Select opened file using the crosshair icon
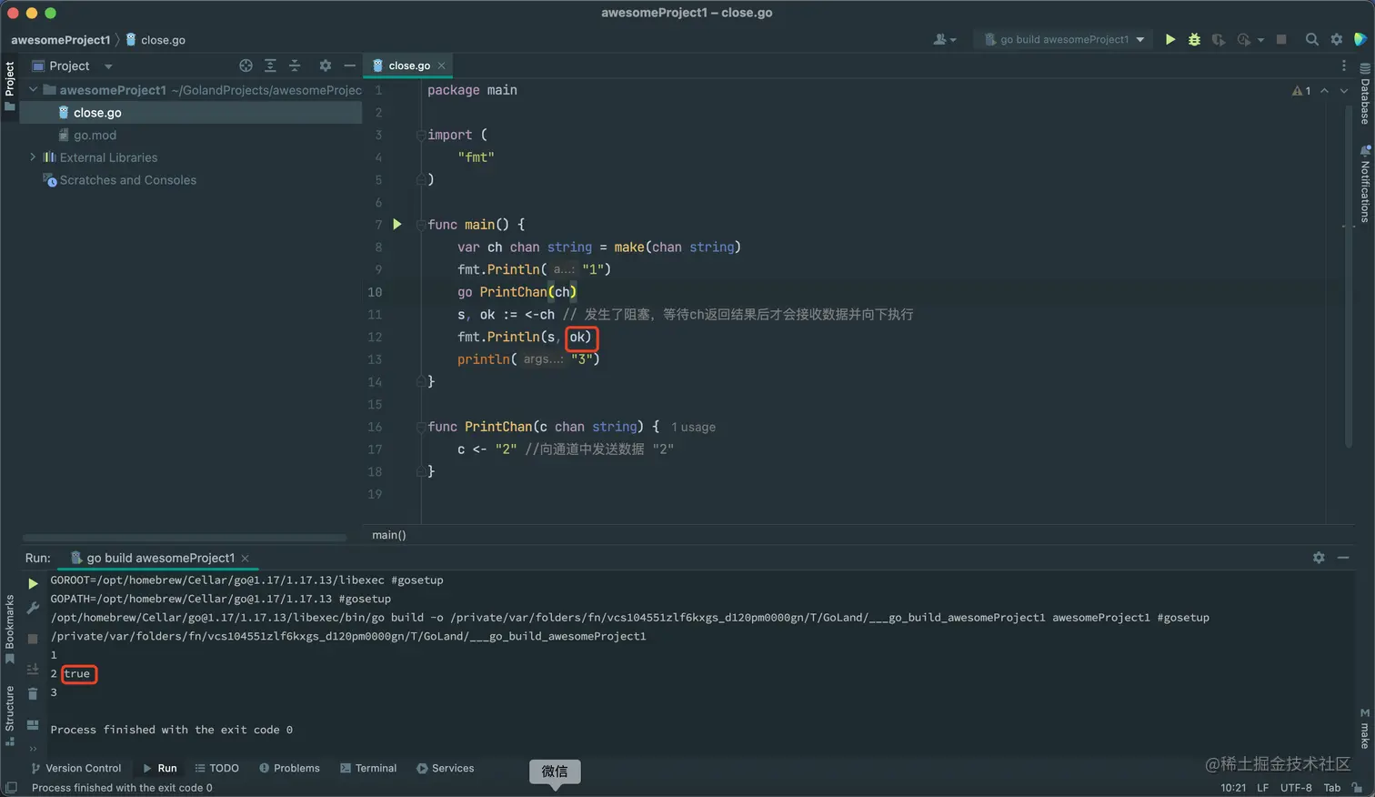The height and width of the screenshot is (797, 1375). pos(246,66)
